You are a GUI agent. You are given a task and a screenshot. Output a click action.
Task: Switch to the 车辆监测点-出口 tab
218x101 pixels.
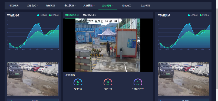click(x=90, y=15)
